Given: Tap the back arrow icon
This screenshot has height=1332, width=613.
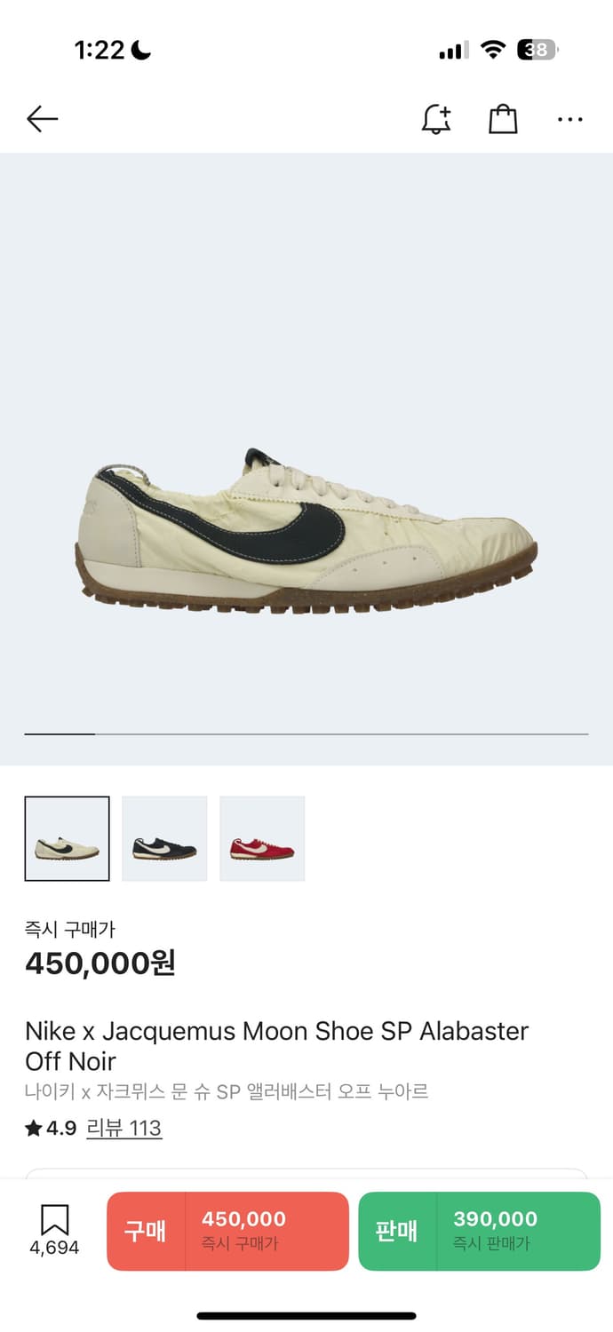Looking at the screenshot, I should [x=42, y=119].
